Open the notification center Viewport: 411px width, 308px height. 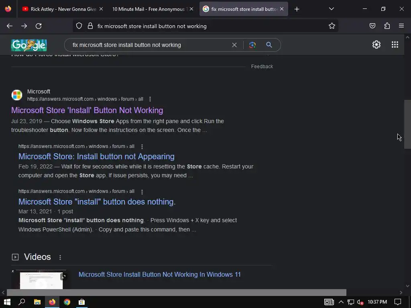pyautogui.click(x=398, y=302)
